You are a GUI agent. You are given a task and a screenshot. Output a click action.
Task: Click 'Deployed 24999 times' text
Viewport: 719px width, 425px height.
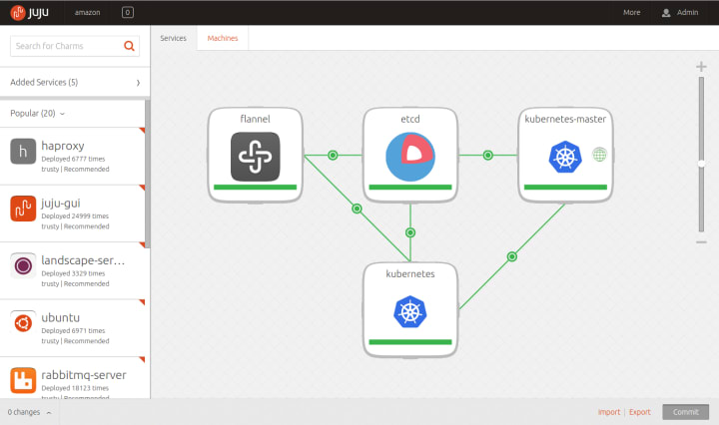point(75,216)
